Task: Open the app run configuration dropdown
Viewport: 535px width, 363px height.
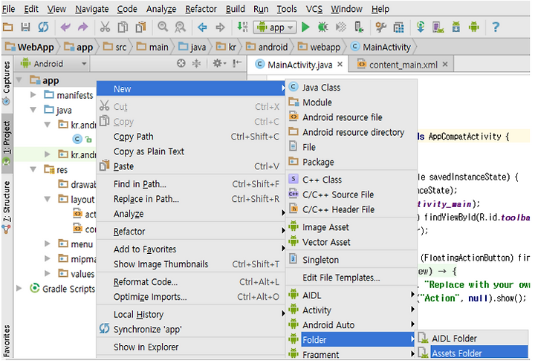Action: (275, 27)
